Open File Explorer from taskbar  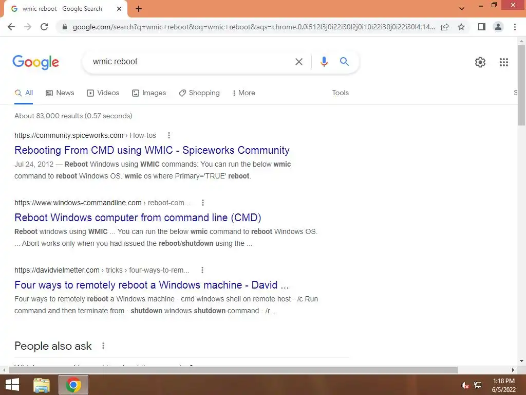(42, 385)
